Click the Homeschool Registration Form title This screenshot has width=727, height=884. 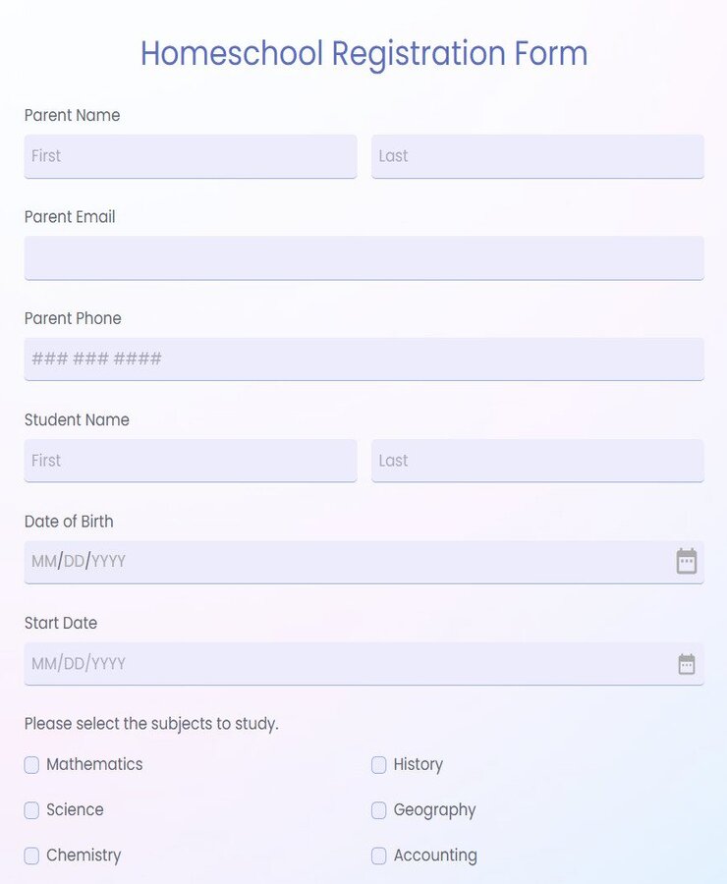coord(363,53)
